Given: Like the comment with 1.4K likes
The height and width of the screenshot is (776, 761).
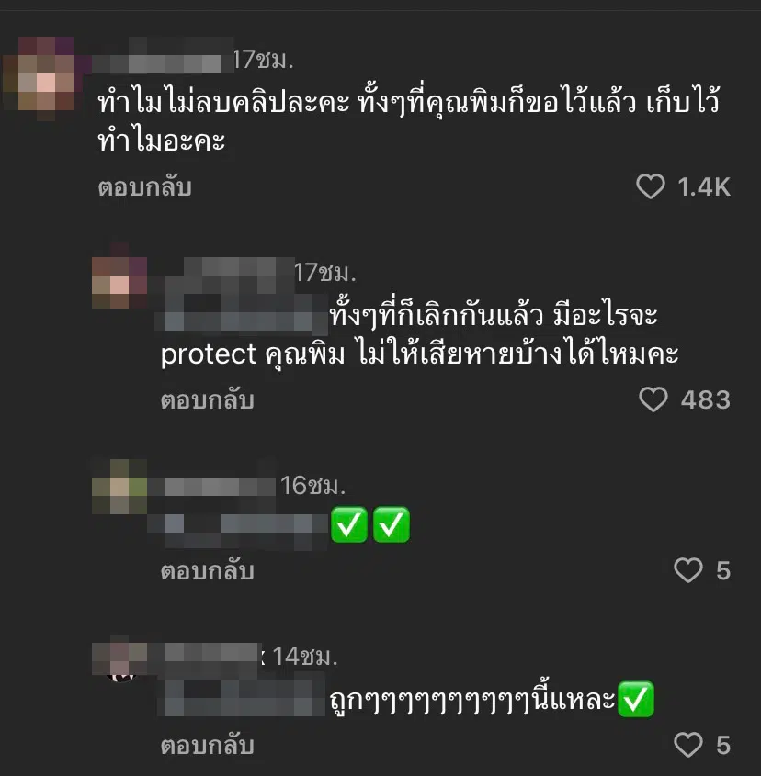Looking at the screenshot, I should tap(651, 187).
